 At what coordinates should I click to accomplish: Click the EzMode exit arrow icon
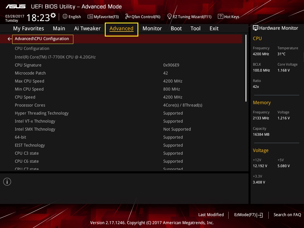pyautogui.click(x=260, y=215)
